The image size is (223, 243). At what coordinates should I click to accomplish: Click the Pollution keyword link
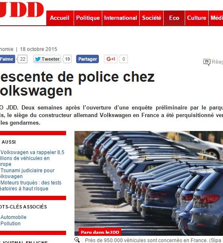click(x=11, y=224)
